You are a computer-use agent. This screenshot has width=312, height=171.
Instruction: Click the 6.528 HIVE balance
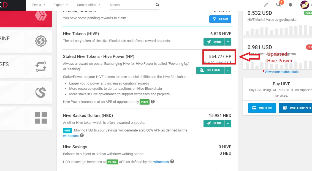[221, 34]
